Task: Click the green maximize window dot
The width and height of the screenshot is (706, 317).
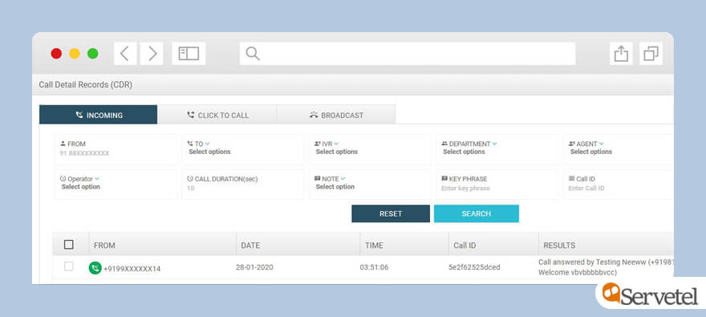Action: tap(93, 54)
